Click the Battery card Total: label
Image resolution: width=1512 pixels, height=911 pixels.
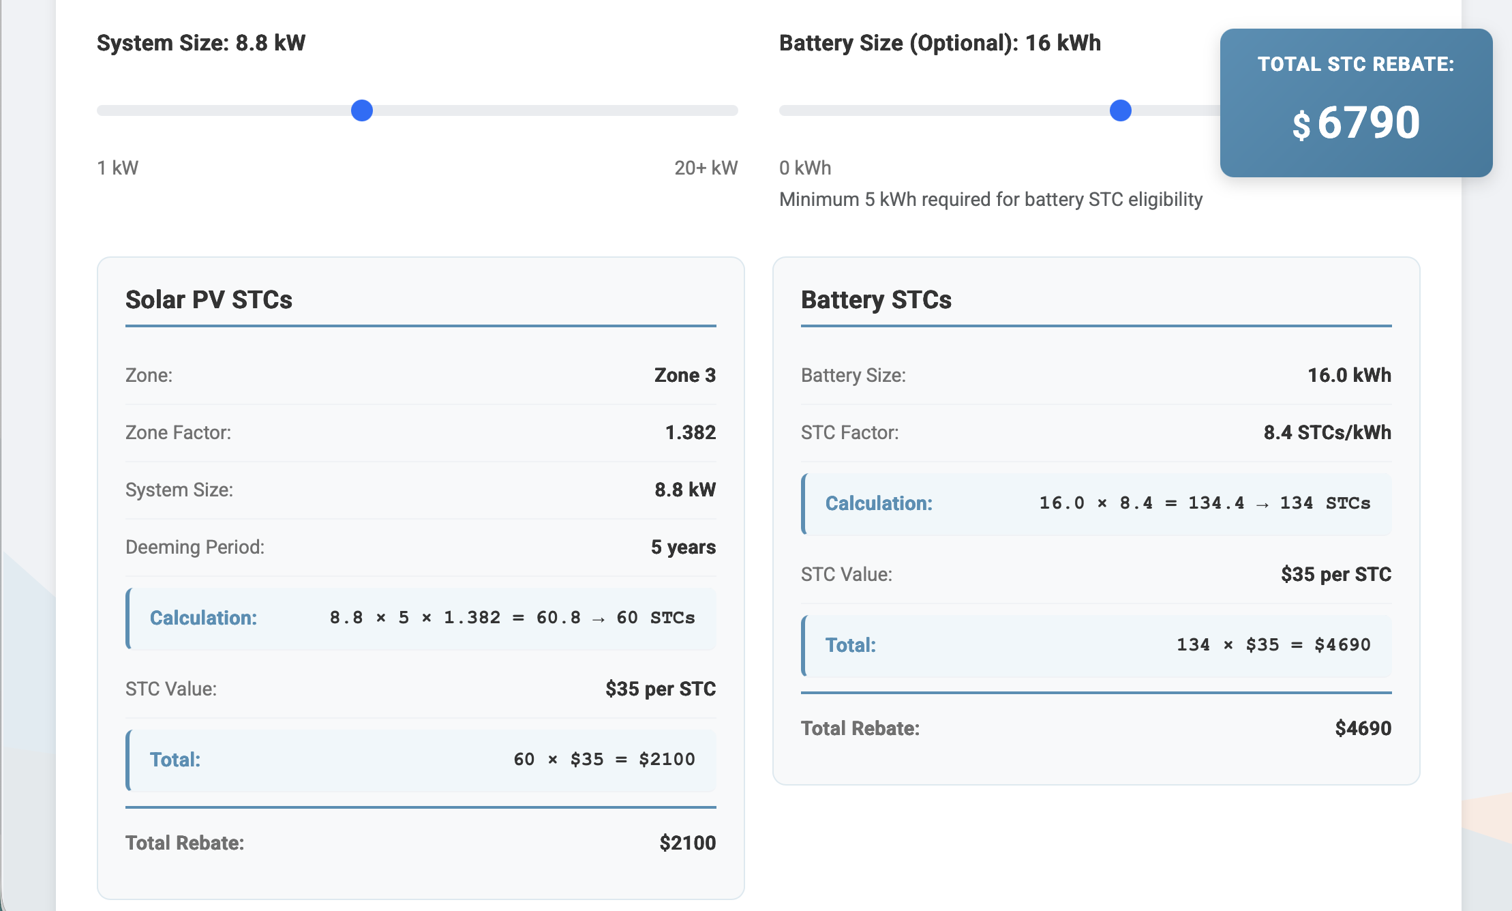(851, 645)
